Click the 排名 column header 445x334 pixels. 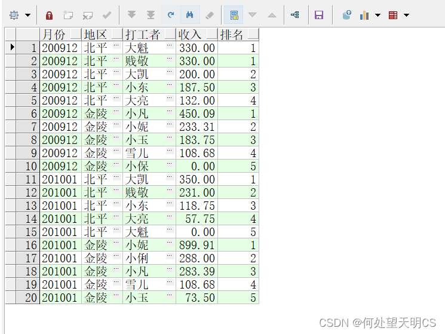[x=238, y=35]
